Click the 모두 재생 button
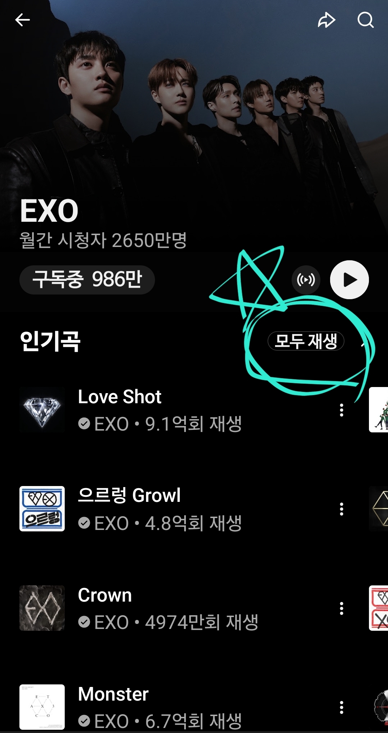Screen dimensions: 388x733 [306, 341]
